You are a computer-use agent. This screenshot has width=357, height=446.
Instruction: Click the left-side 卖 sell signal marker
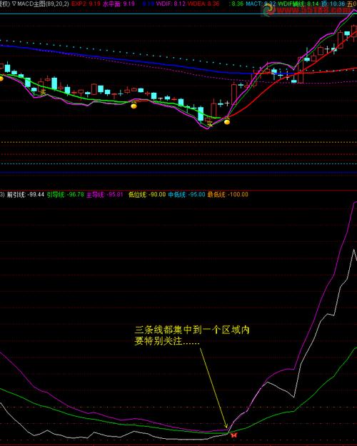(x=43, y=92)
